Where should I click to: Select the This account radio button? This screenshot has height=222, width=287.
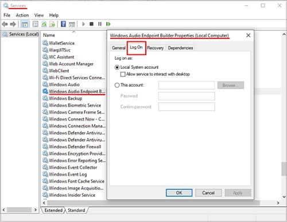coord(117,85)
